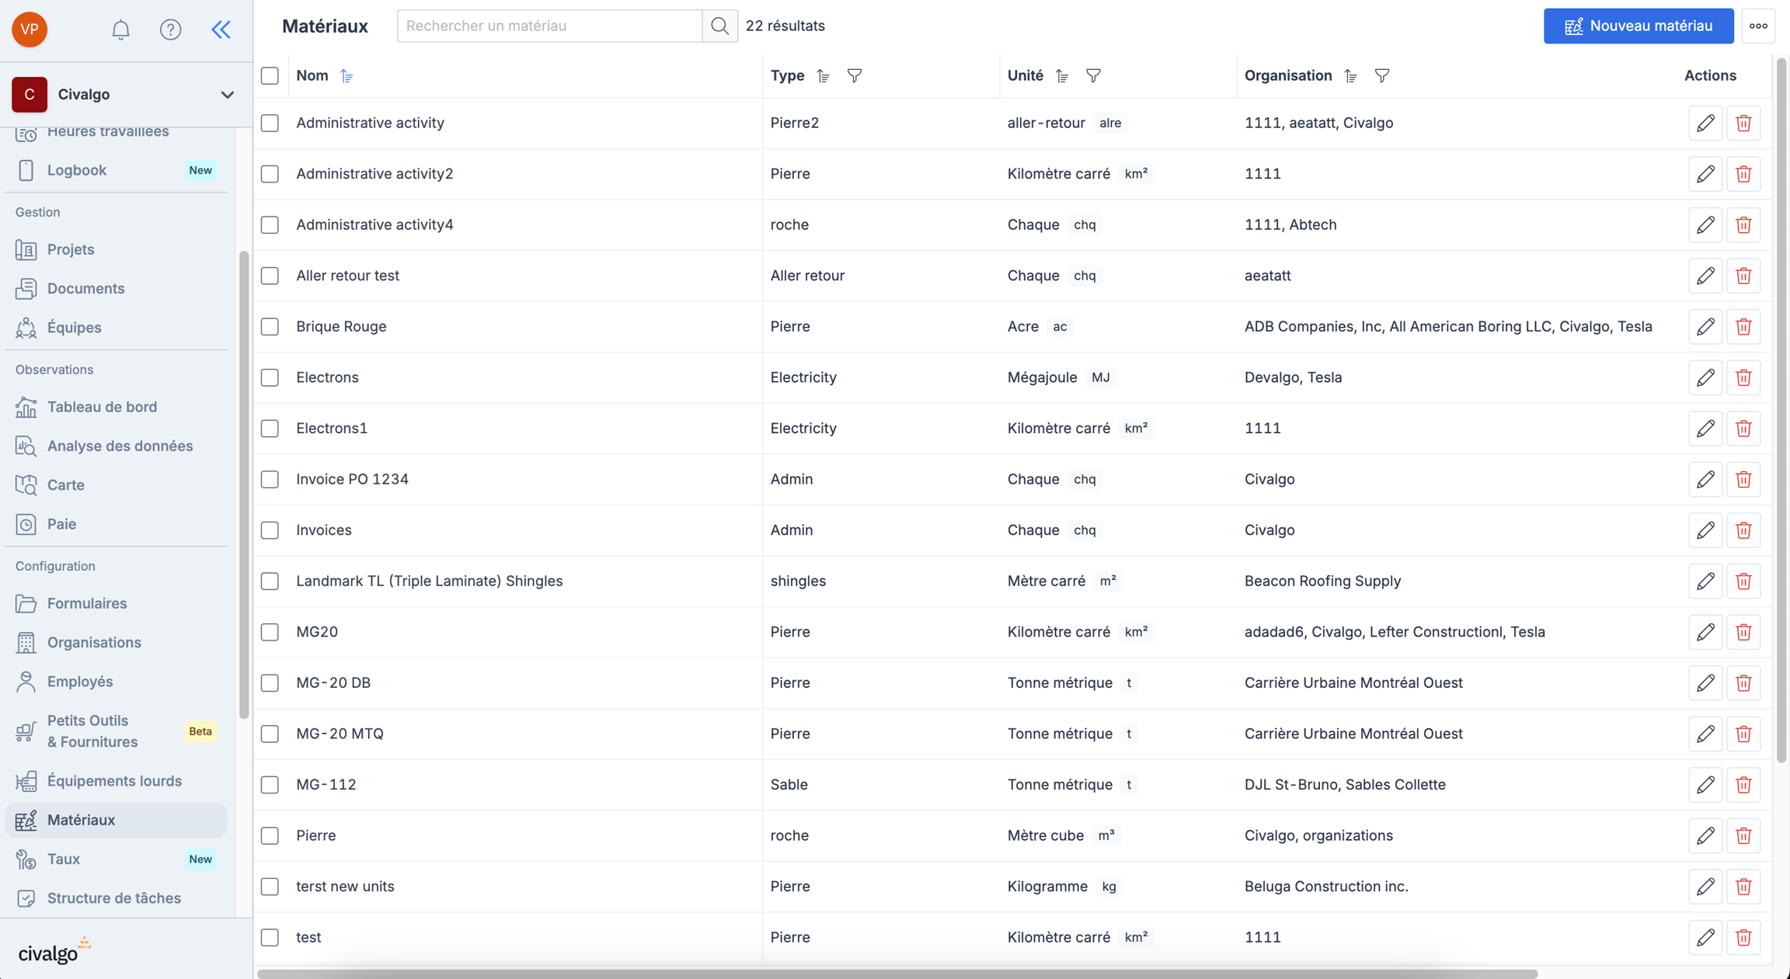Click the Nouveau matériau button
The image size is (1790, 979).
[1638, 26]
